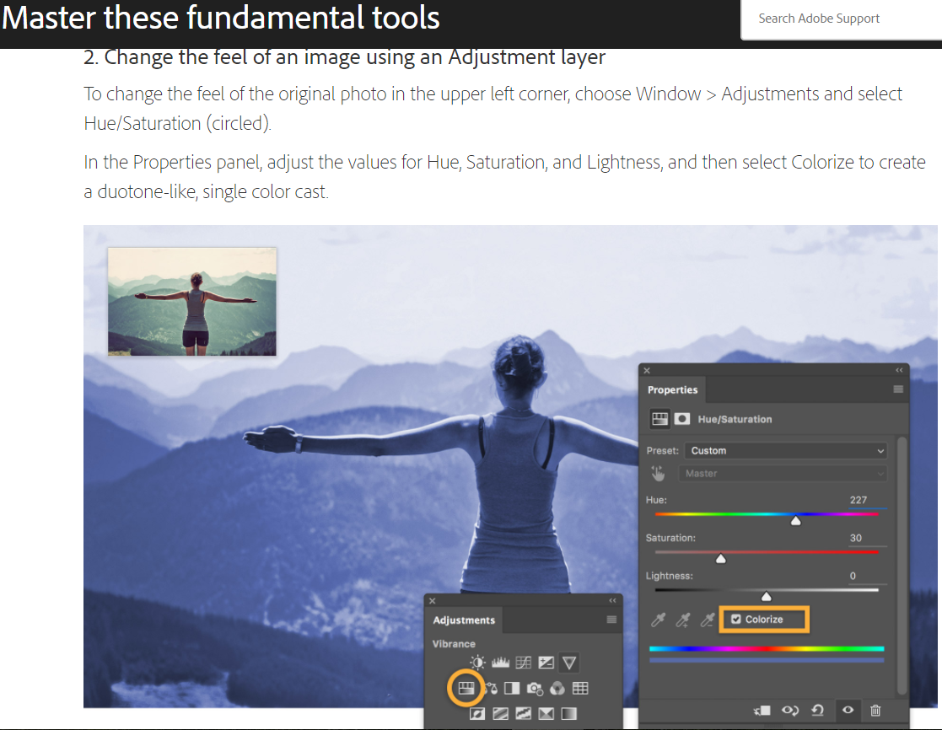Switch to the Properties tab
942x730 pixels.
(x=672, y=389)
